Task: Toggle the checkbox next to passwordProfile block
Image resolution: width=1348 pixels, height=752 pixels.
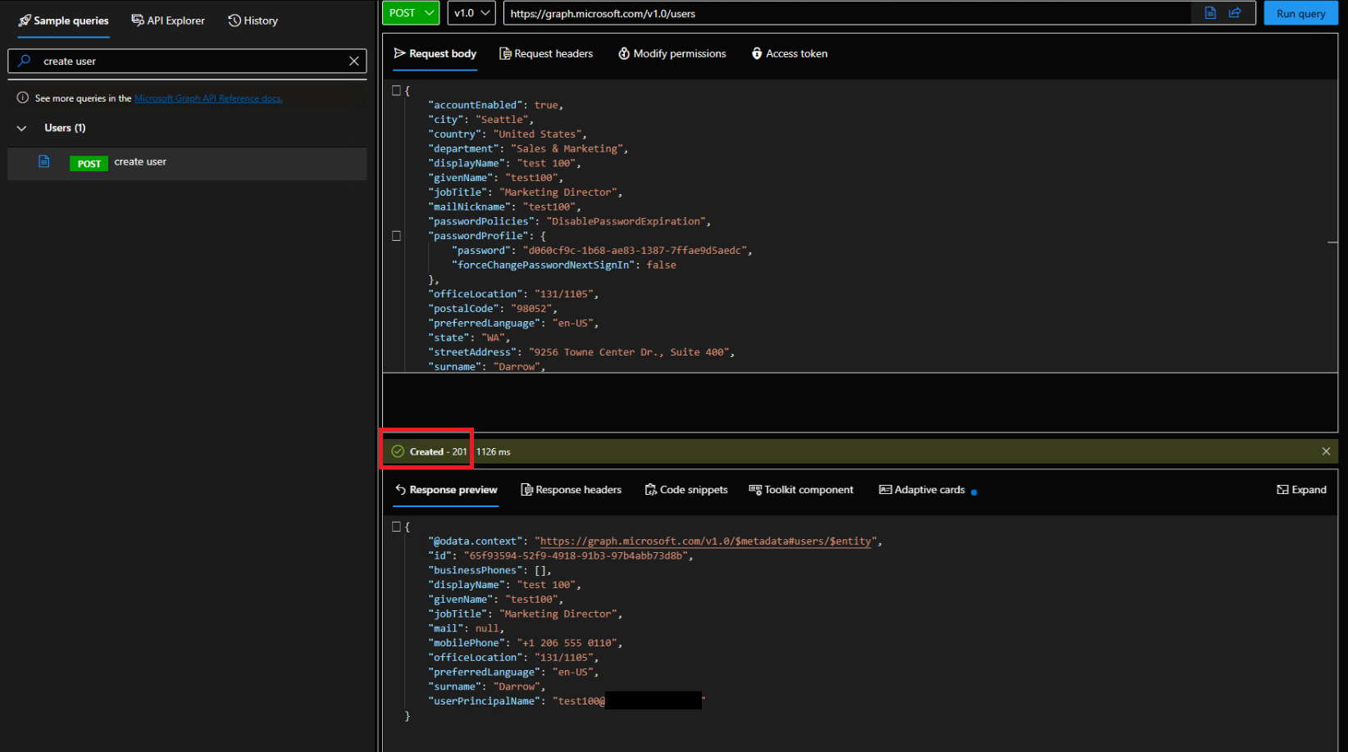Action: [396, 236]
